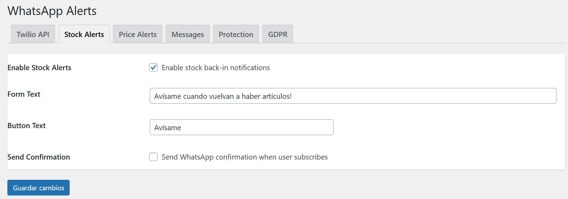Enable the Send WhatsApp confirmation checkbox
This screenshot has width=568, height=199.
(x=153, y=157)
